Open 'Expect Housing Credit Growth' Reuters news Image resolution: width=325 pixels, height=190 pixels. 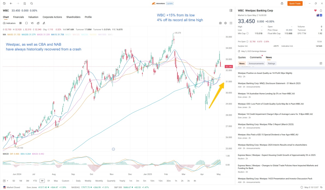[276, 155]
